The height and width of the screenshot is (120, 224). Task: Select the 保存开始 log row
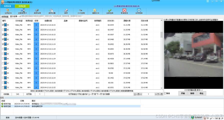pyautogui.click(x=70, y=104)
